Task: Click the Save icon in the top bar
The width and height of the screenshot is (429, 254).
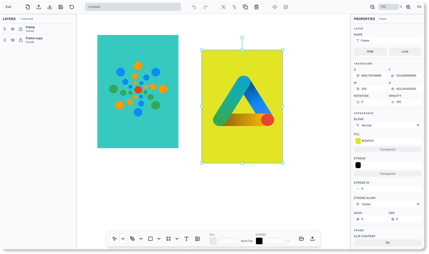Action: pos(60,7)
